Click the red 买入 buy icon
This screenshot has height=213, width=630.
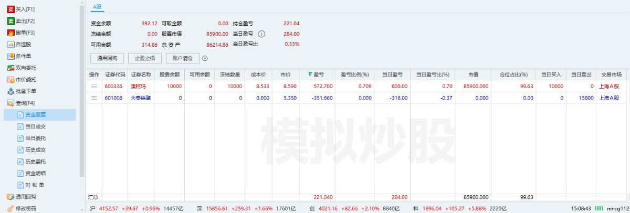[10, 9]
